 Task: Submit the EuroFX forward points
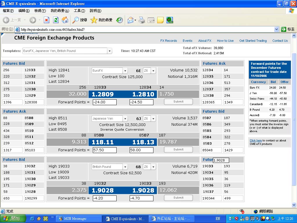(x=178, y=102)
